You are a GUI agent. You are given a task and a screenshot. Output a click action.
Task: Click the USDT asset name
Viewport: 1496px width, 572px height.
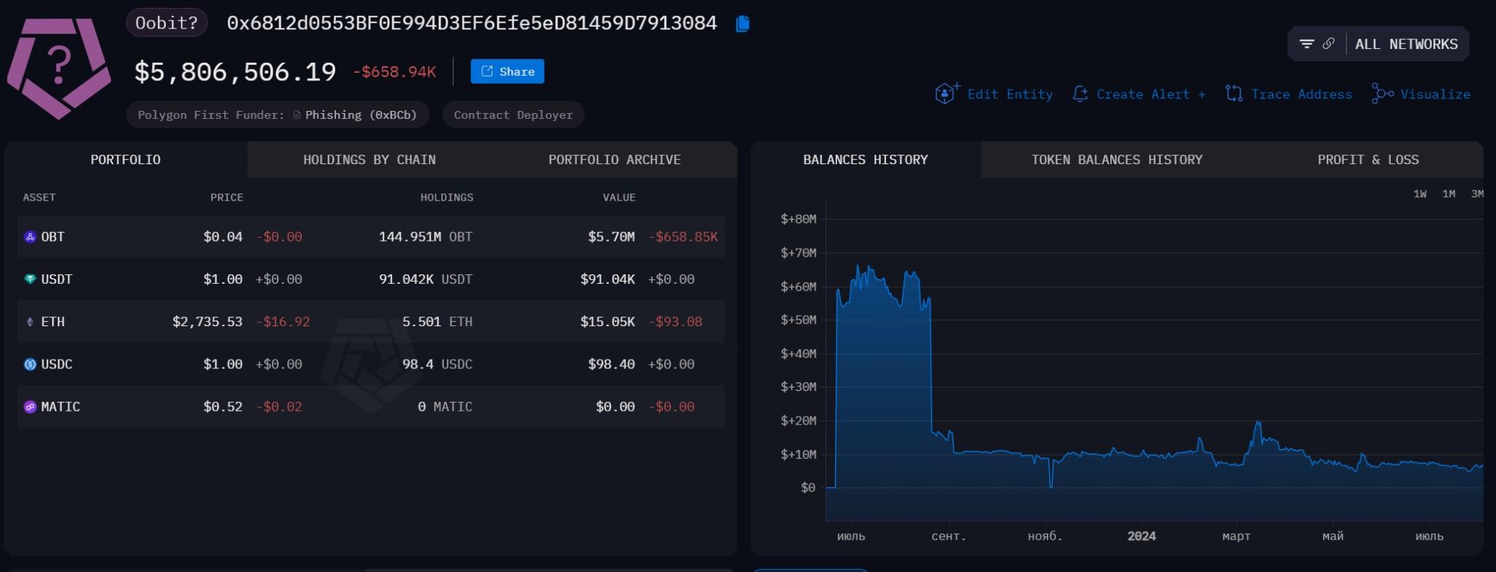pos(57,279)
